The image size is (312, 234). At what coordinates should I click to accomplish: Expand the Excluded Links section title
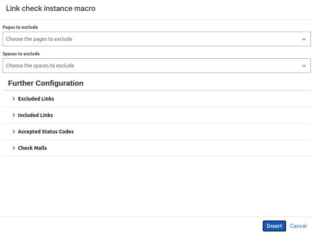click(36, 99)
